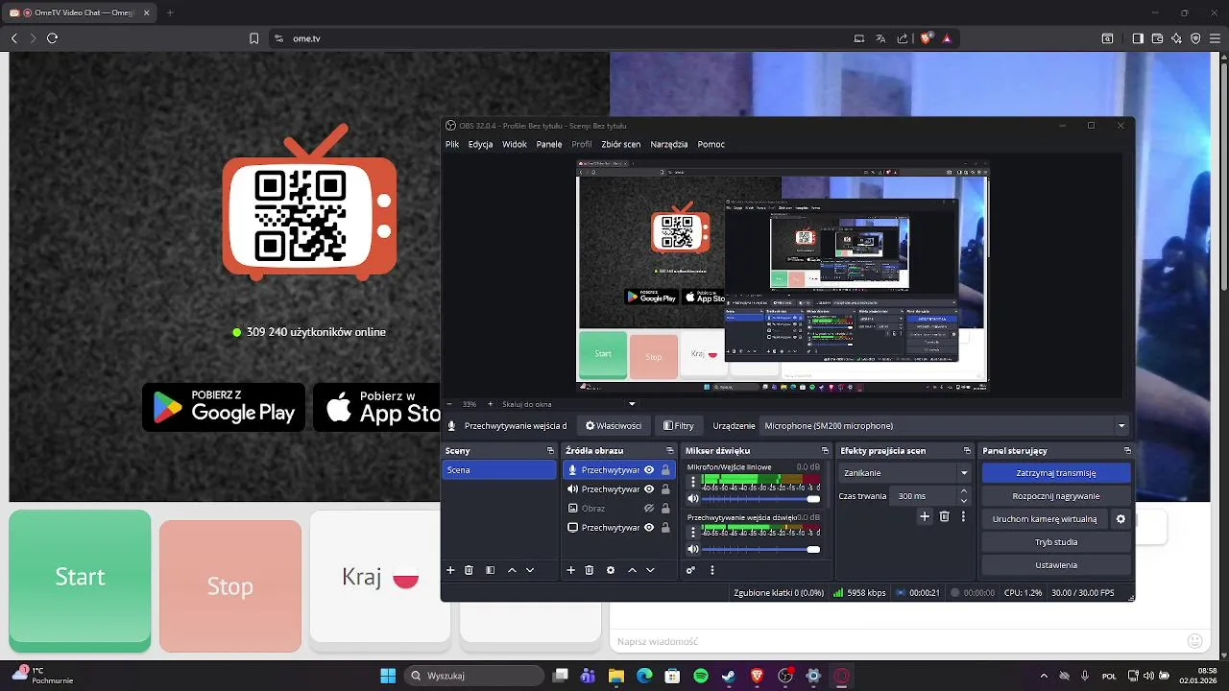Viewport: 1229px width, 691px height.
Task: Open the Kraj country selector
Action: (380, 577)
